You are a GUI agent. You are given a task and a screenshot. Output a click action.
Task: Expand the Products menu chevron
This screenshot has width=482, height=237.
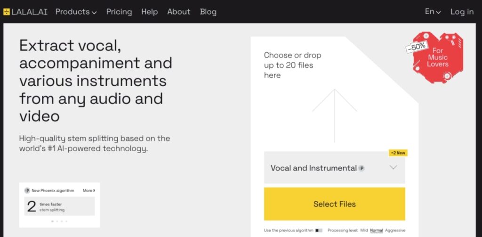tap(94, 13)
